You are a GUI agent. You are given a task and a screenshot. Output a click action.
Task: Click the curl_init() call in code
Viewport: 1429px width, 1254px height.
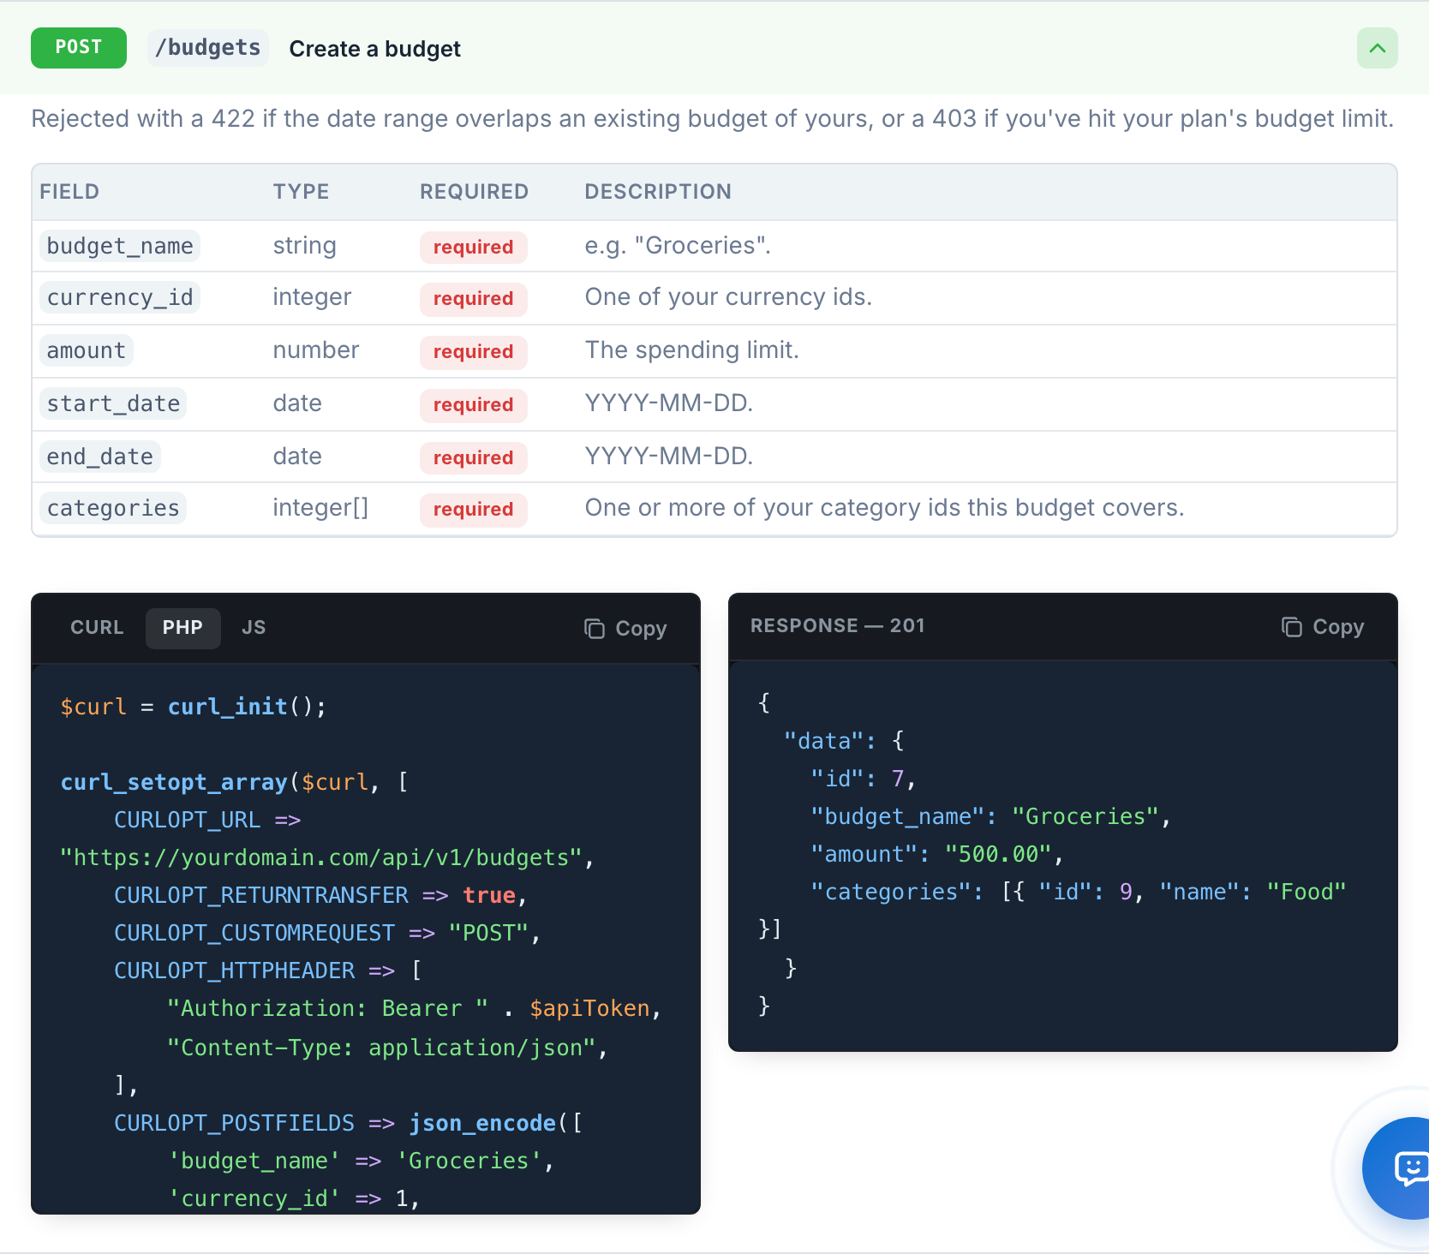[247, 707]
